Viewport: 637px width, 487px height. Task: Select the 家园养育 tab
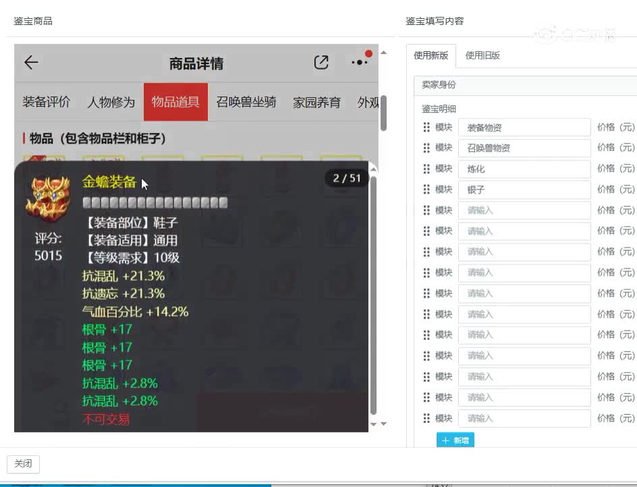click(316, 102)
